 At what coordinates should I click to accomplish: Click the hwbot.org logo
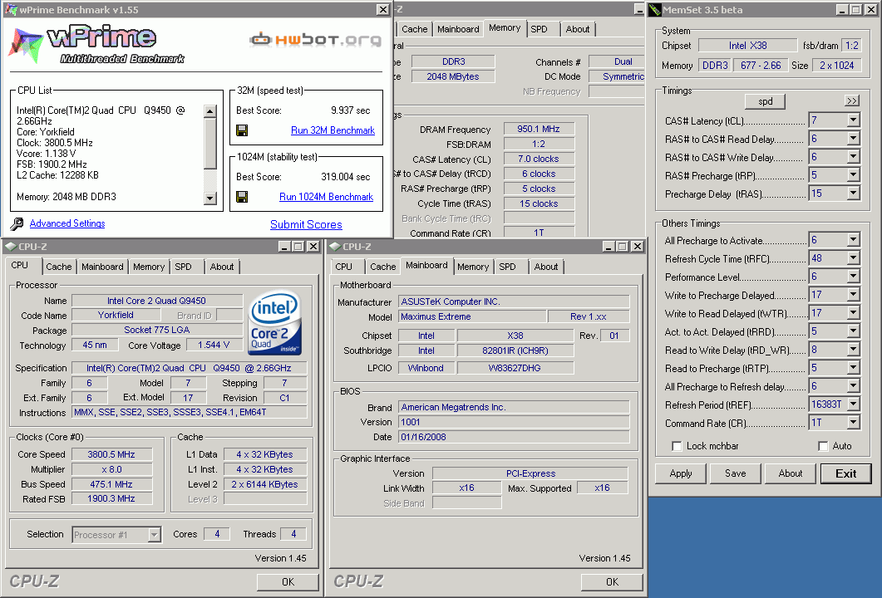coord(316,39)
